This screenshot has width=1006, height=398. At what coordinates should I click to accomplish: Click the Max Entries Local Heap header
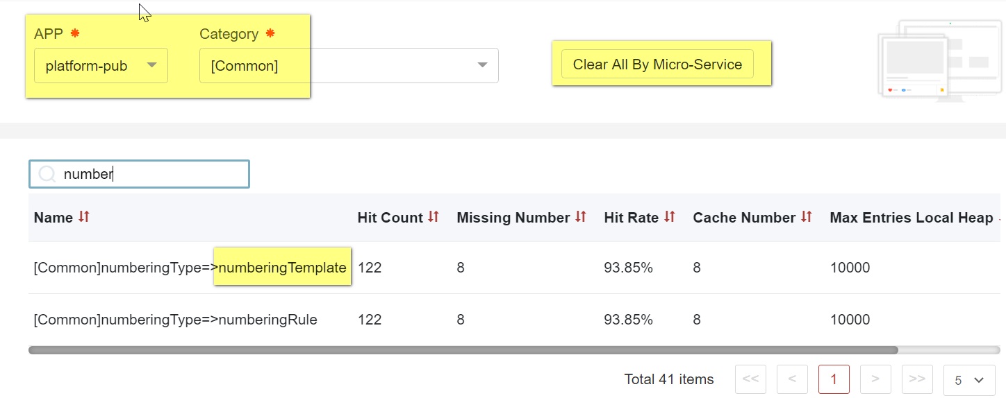[911, 218]
